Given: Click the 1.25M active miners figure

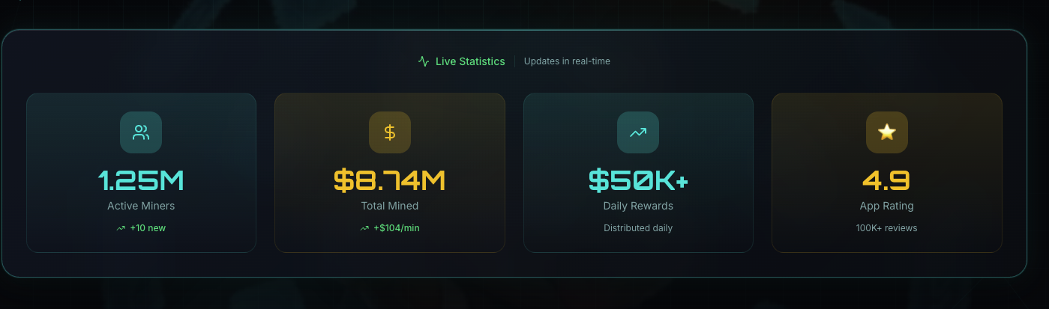Looking at the screenshot, I should click(141, 180).
